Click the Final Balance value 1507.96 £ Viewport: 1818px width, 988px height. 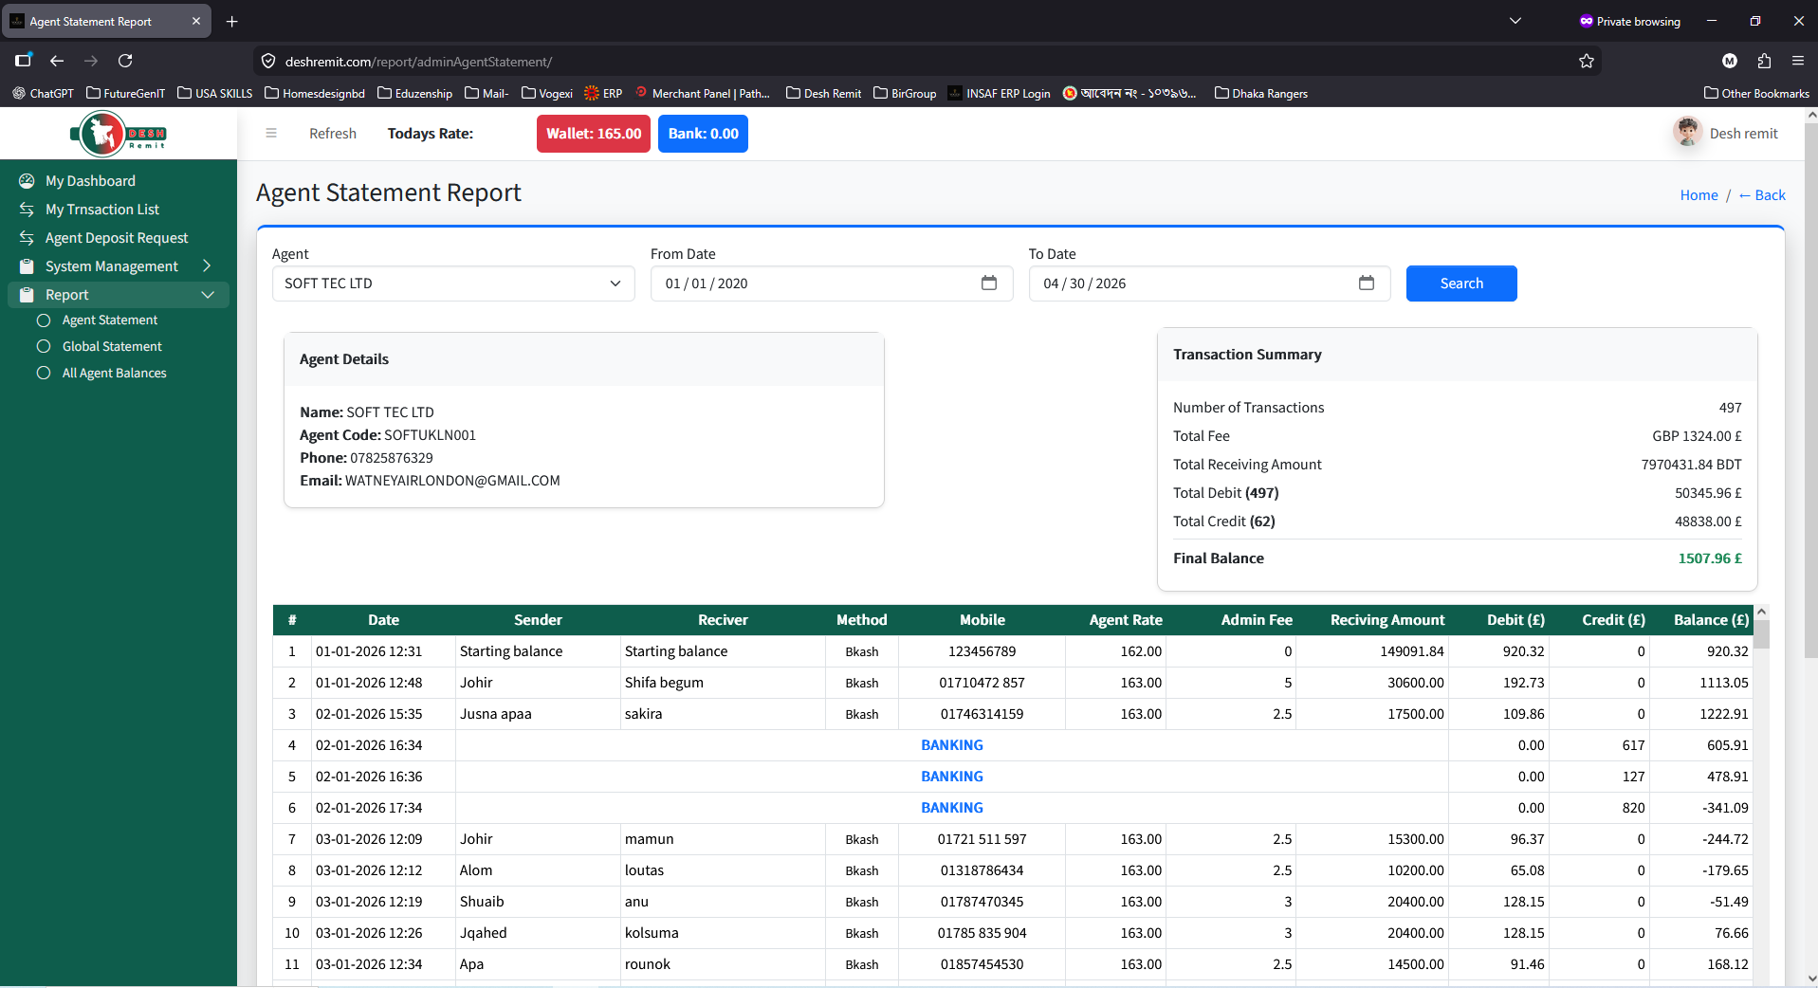[1710, 558]
